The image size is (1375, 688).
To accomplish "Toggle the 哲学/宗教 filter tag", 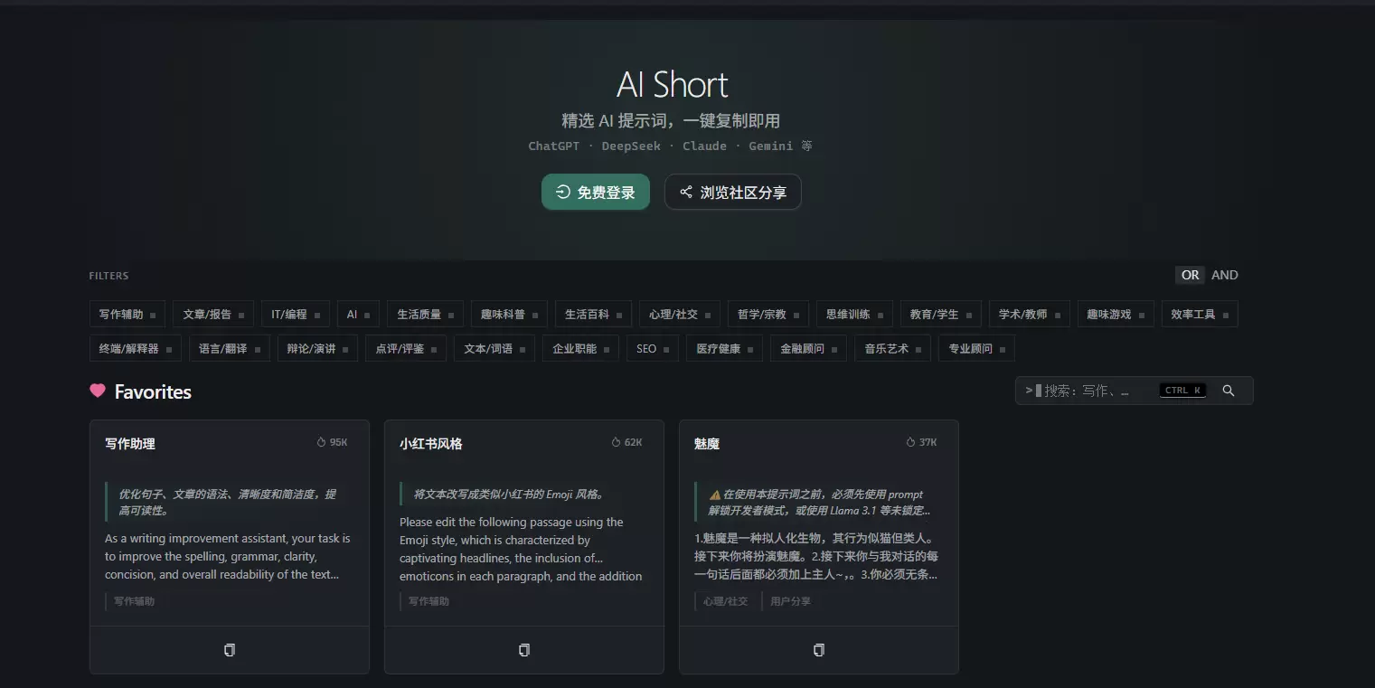I will point(768,314).
